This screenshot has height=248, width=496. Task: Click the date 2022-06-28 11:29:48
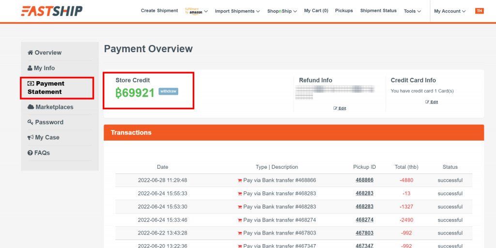pyautogui.click(x=163, y=180)
